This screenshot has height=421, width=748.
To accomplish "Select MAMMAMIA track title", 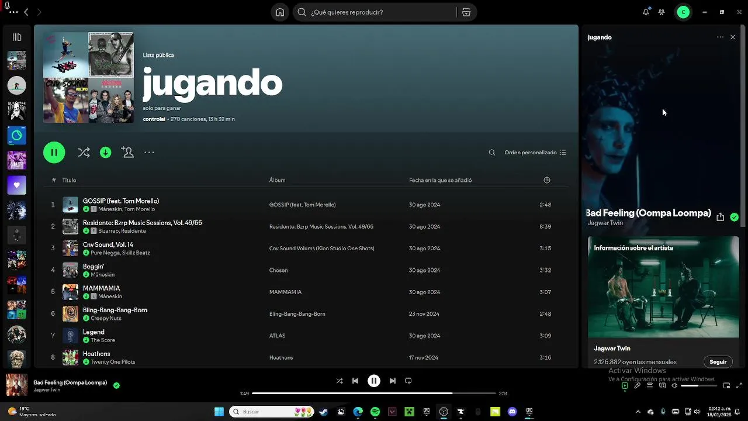I will (101, 288).
